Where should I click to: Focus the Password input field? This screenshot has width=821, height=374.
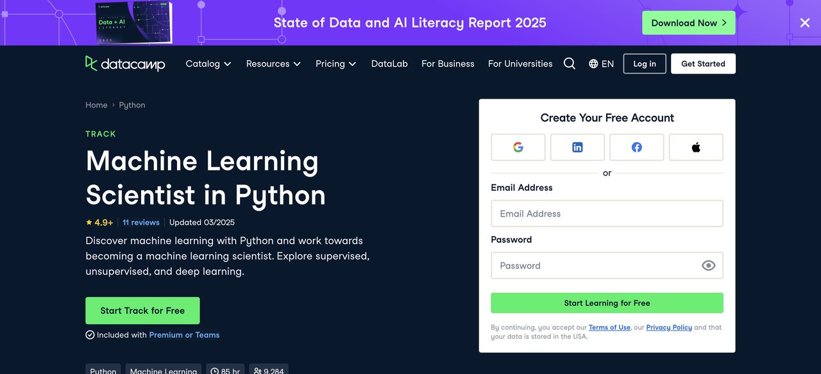[x=607, y=265]
